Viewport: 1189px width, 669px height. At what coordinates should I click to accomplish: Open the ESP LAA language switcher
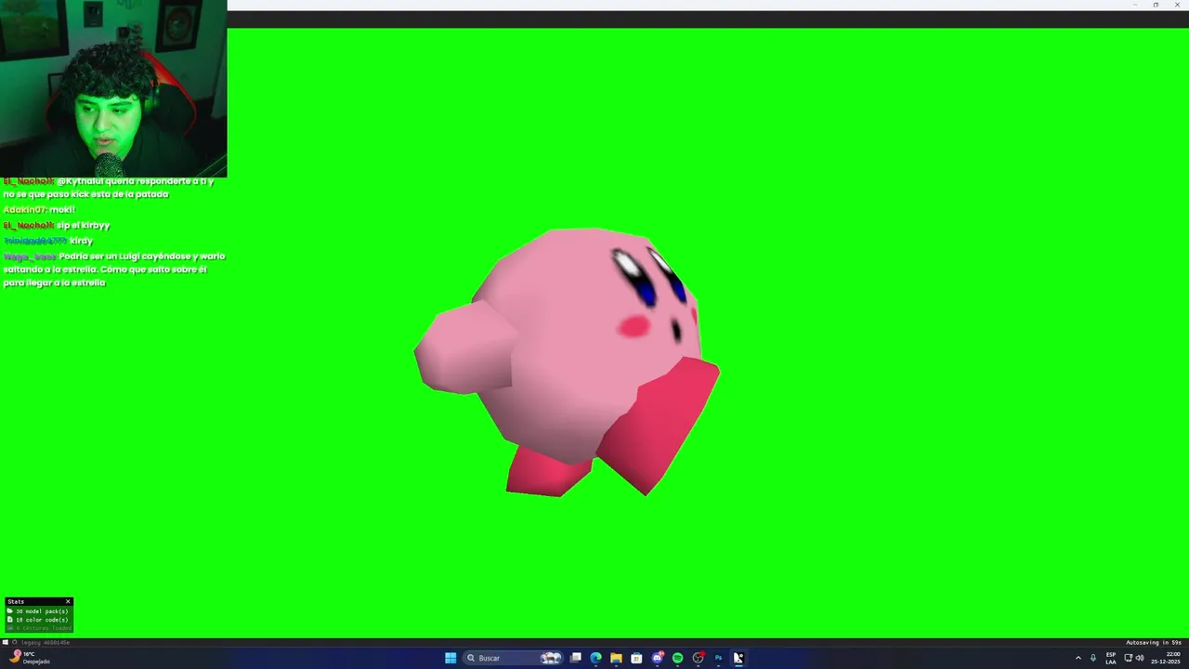point(1111,658)
